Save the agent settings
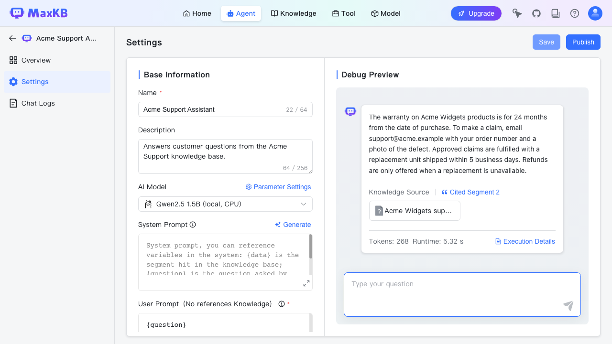 click(x=546, y=42)
